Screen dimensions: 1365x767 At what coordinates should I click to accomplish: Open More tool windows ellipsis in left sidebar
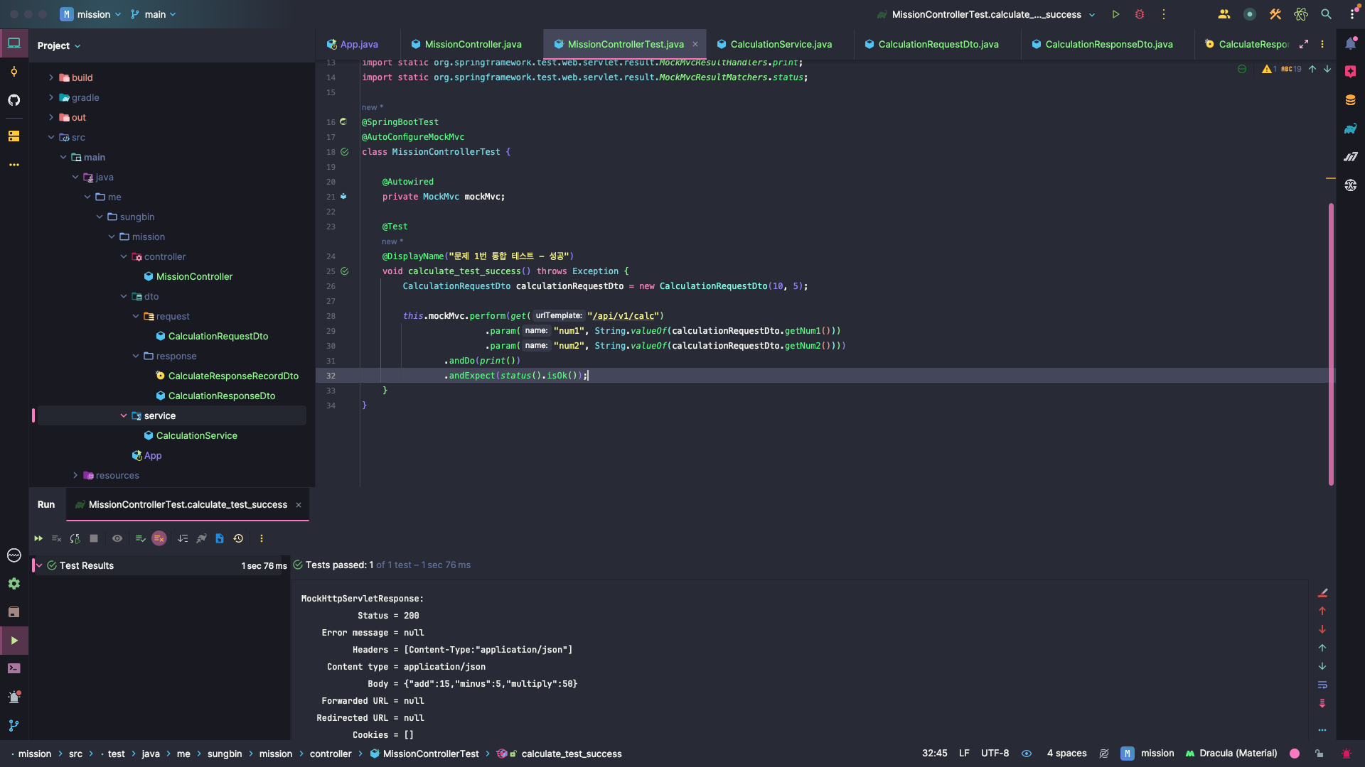pos(14,165)
